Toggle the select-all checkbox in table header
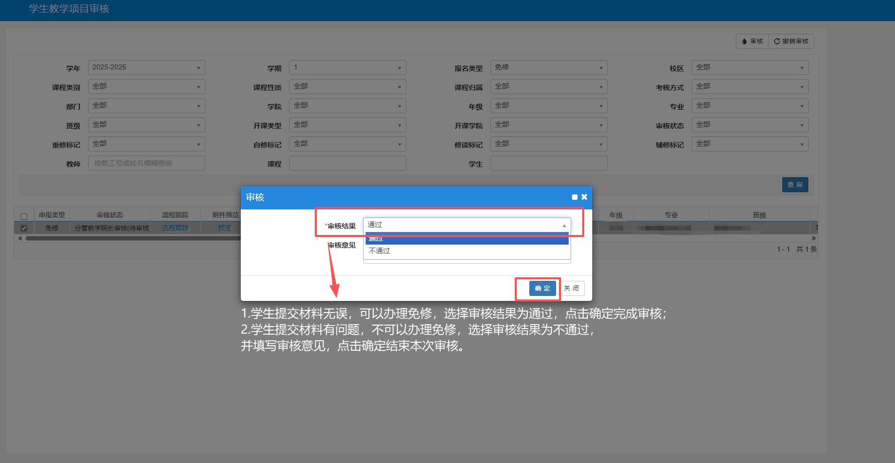The width and height of the screenshot is (895, 463). 24,216
